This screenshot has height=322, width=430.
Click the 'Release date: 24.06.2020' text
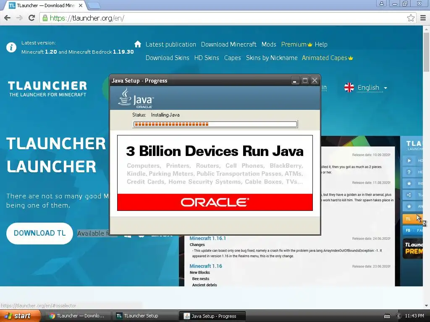coord(371,239)
